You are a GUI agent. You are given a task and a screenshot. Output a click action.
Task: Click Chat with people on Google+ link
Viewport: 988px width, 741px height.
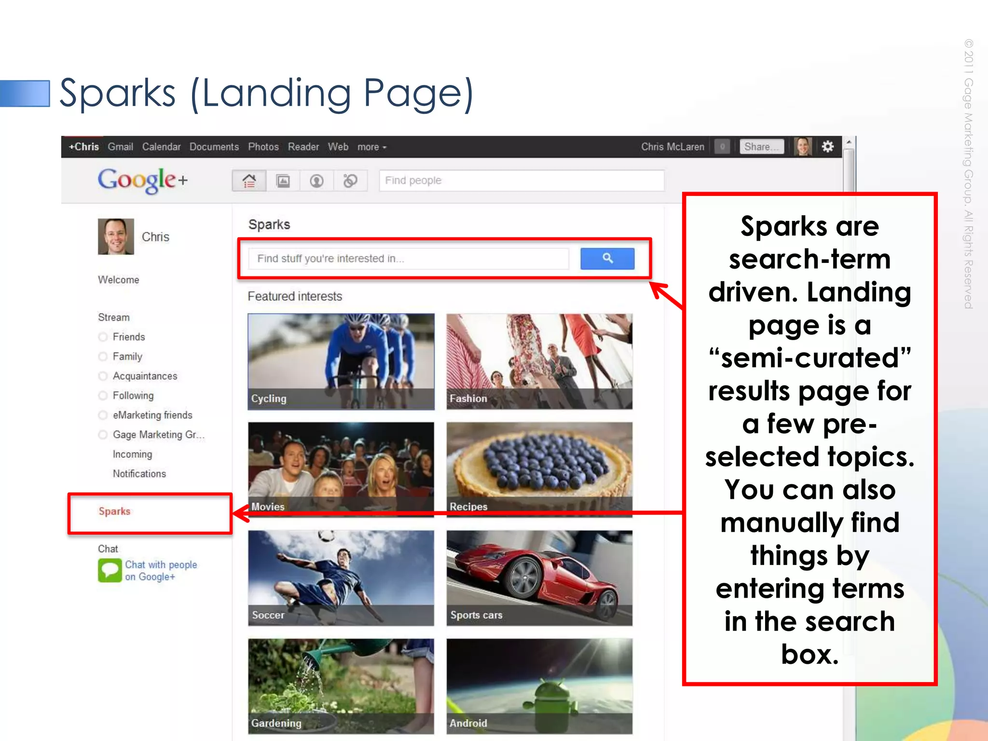pyautogui.click(x=161, y=571)
